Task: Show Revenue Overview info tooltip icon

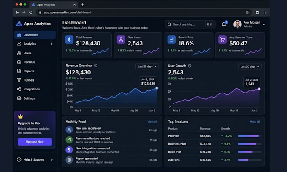Action: point(96,66)
